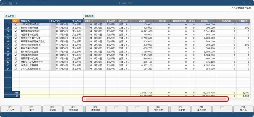Open F10 条件設定
Viewport: 254px width, 117px height.
click(202, 109)
